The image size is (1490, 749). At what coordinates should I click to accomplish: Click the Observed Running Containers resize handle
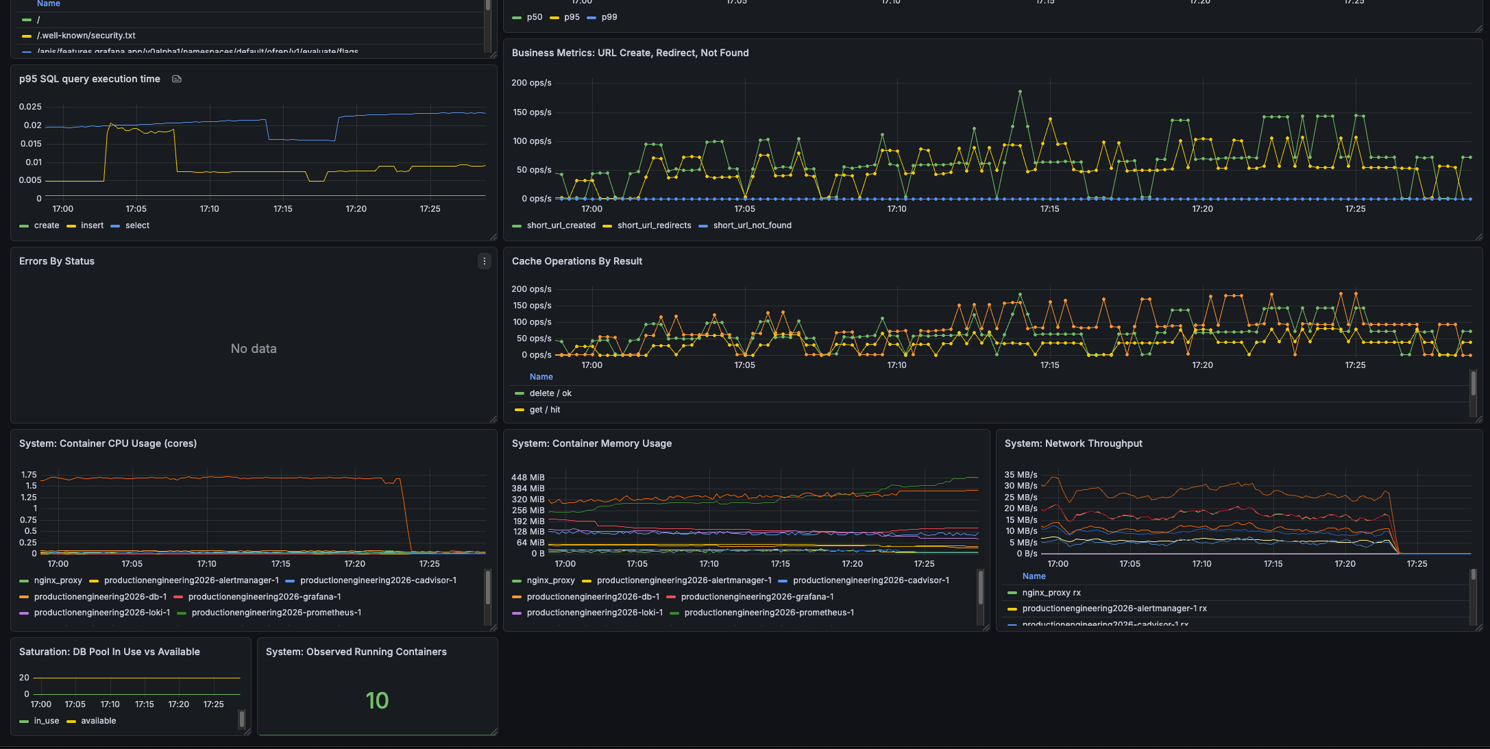point(493,732)
